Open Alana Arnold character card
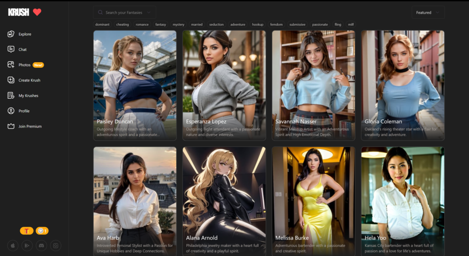The image size is (469, 256). point(224,201)
